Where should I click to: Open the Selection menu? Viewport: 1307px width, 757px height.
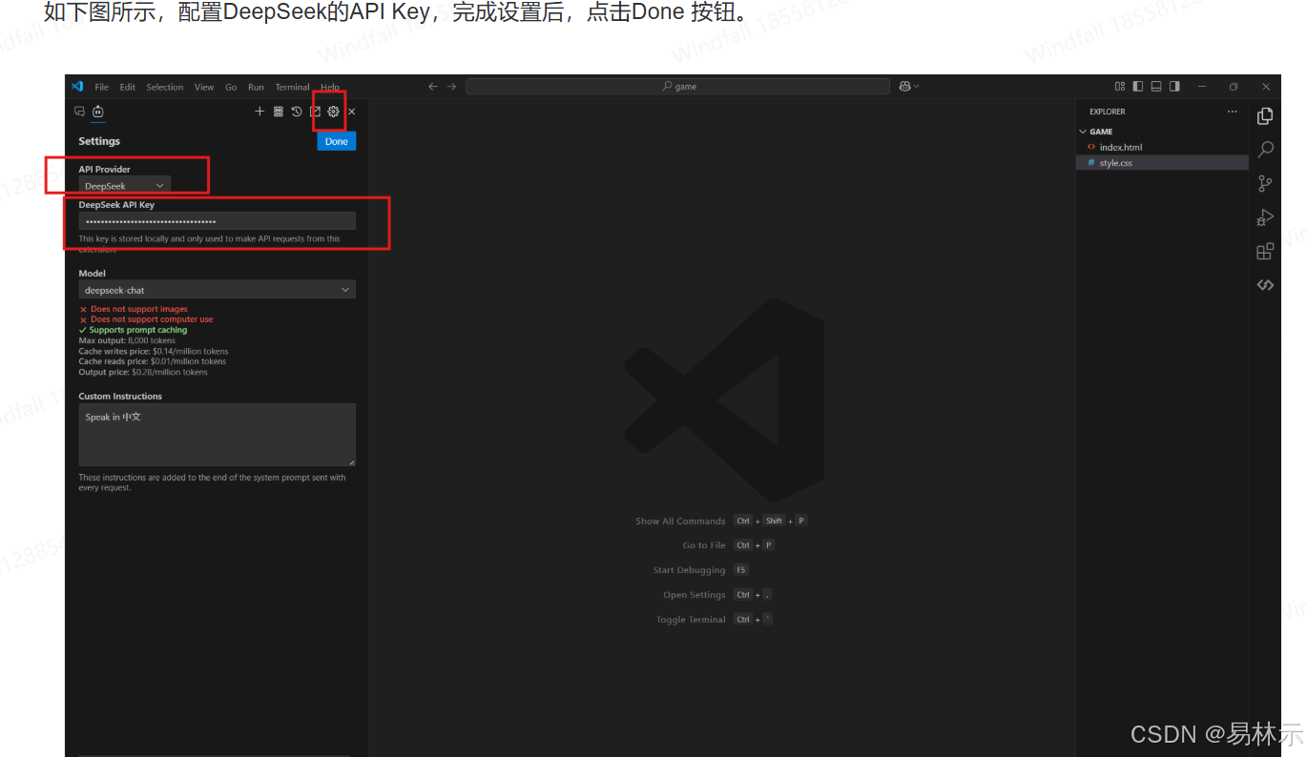(165, 87)
